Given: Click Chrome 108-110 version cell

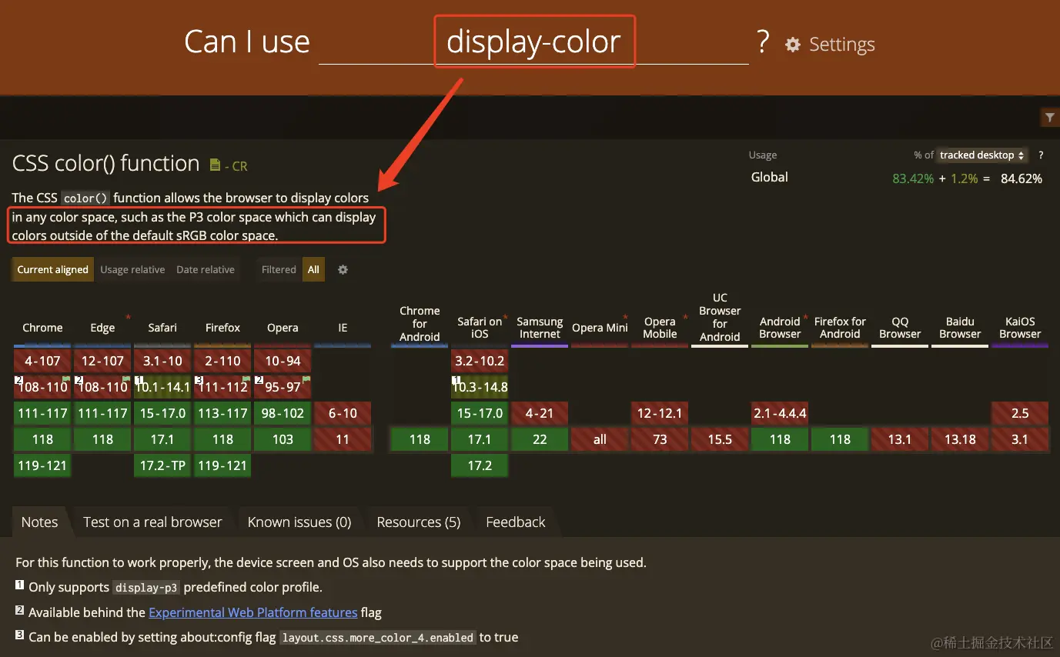Looking at the screenshot, I should tap(42, 387).
